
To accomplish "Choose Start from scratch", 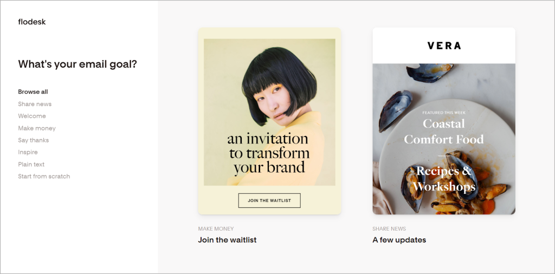I will point(44,177).
